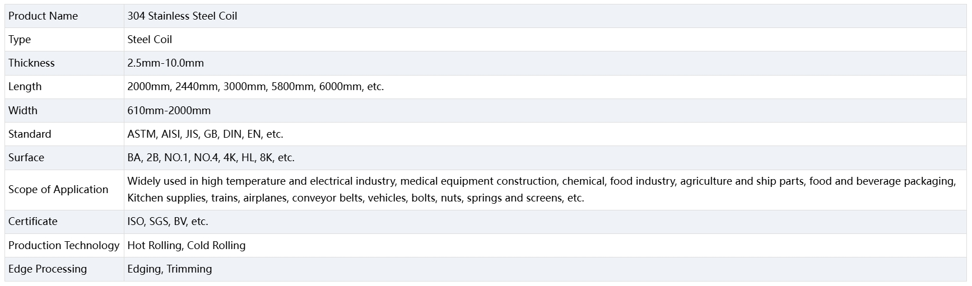
Task: Click the Hot Rolling, Cold Rolling value
Action: 187,246
